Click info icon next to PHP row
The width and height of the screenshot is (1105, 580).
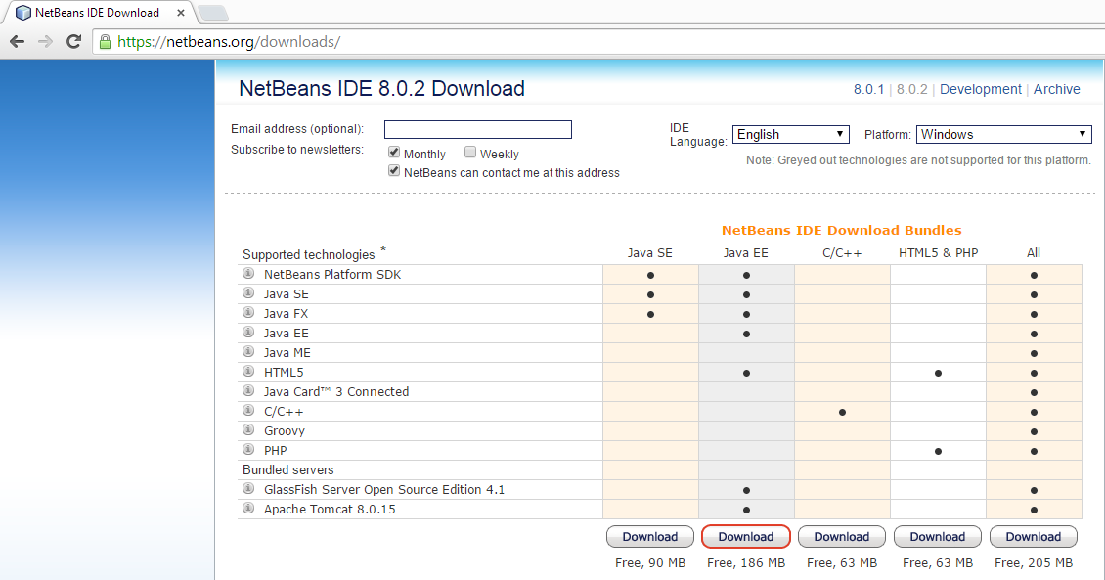pyautogui.click(x=248, y=449)
